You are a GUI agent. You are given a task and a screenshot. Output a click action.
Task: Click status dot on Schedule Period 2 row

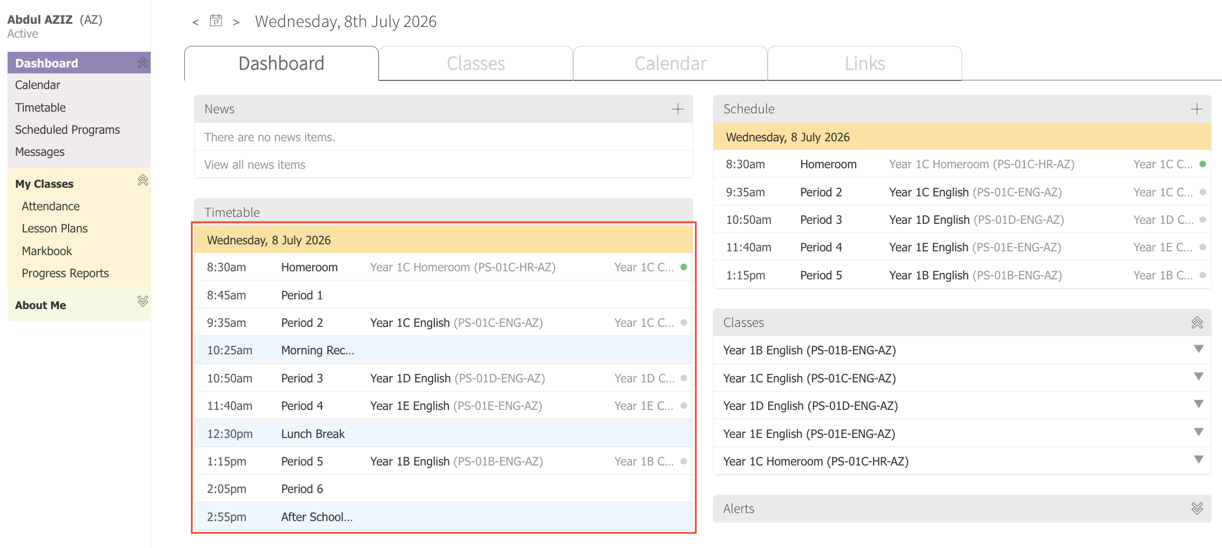pos(1203,192)
